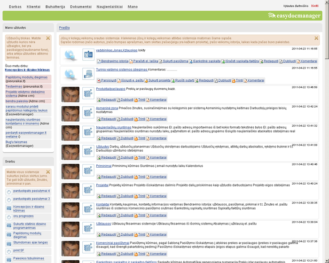Click the user photo in Kontaktai entry

tap(70, 210)
